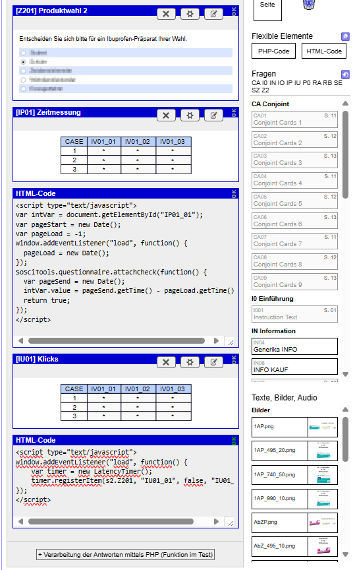
Task: Select image AbZP.png
Action: [x=295, y=522]
